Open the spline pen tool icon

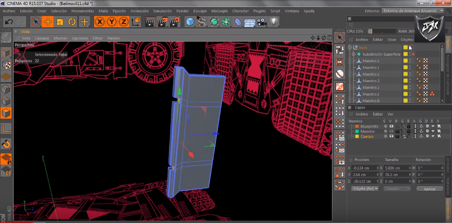202,22
